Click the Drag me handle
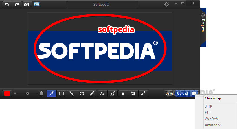The height and width of the screenshot is (129, 237). point(203,27)
